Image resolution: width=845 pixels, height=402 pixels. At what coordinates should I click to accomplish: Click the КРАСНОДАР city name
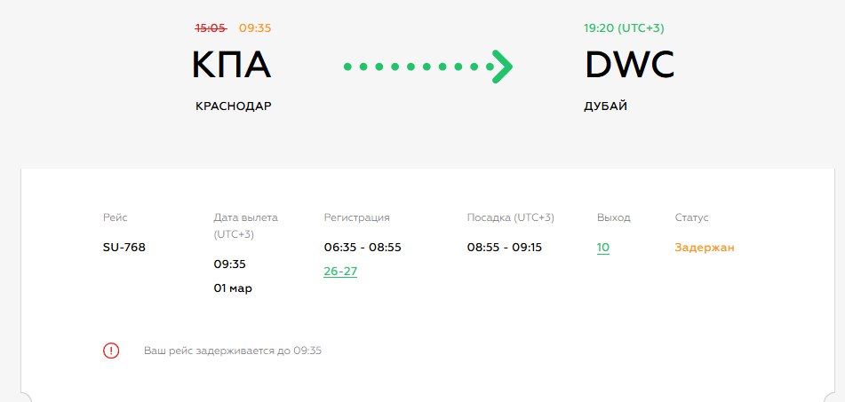[x=233, y=106]
